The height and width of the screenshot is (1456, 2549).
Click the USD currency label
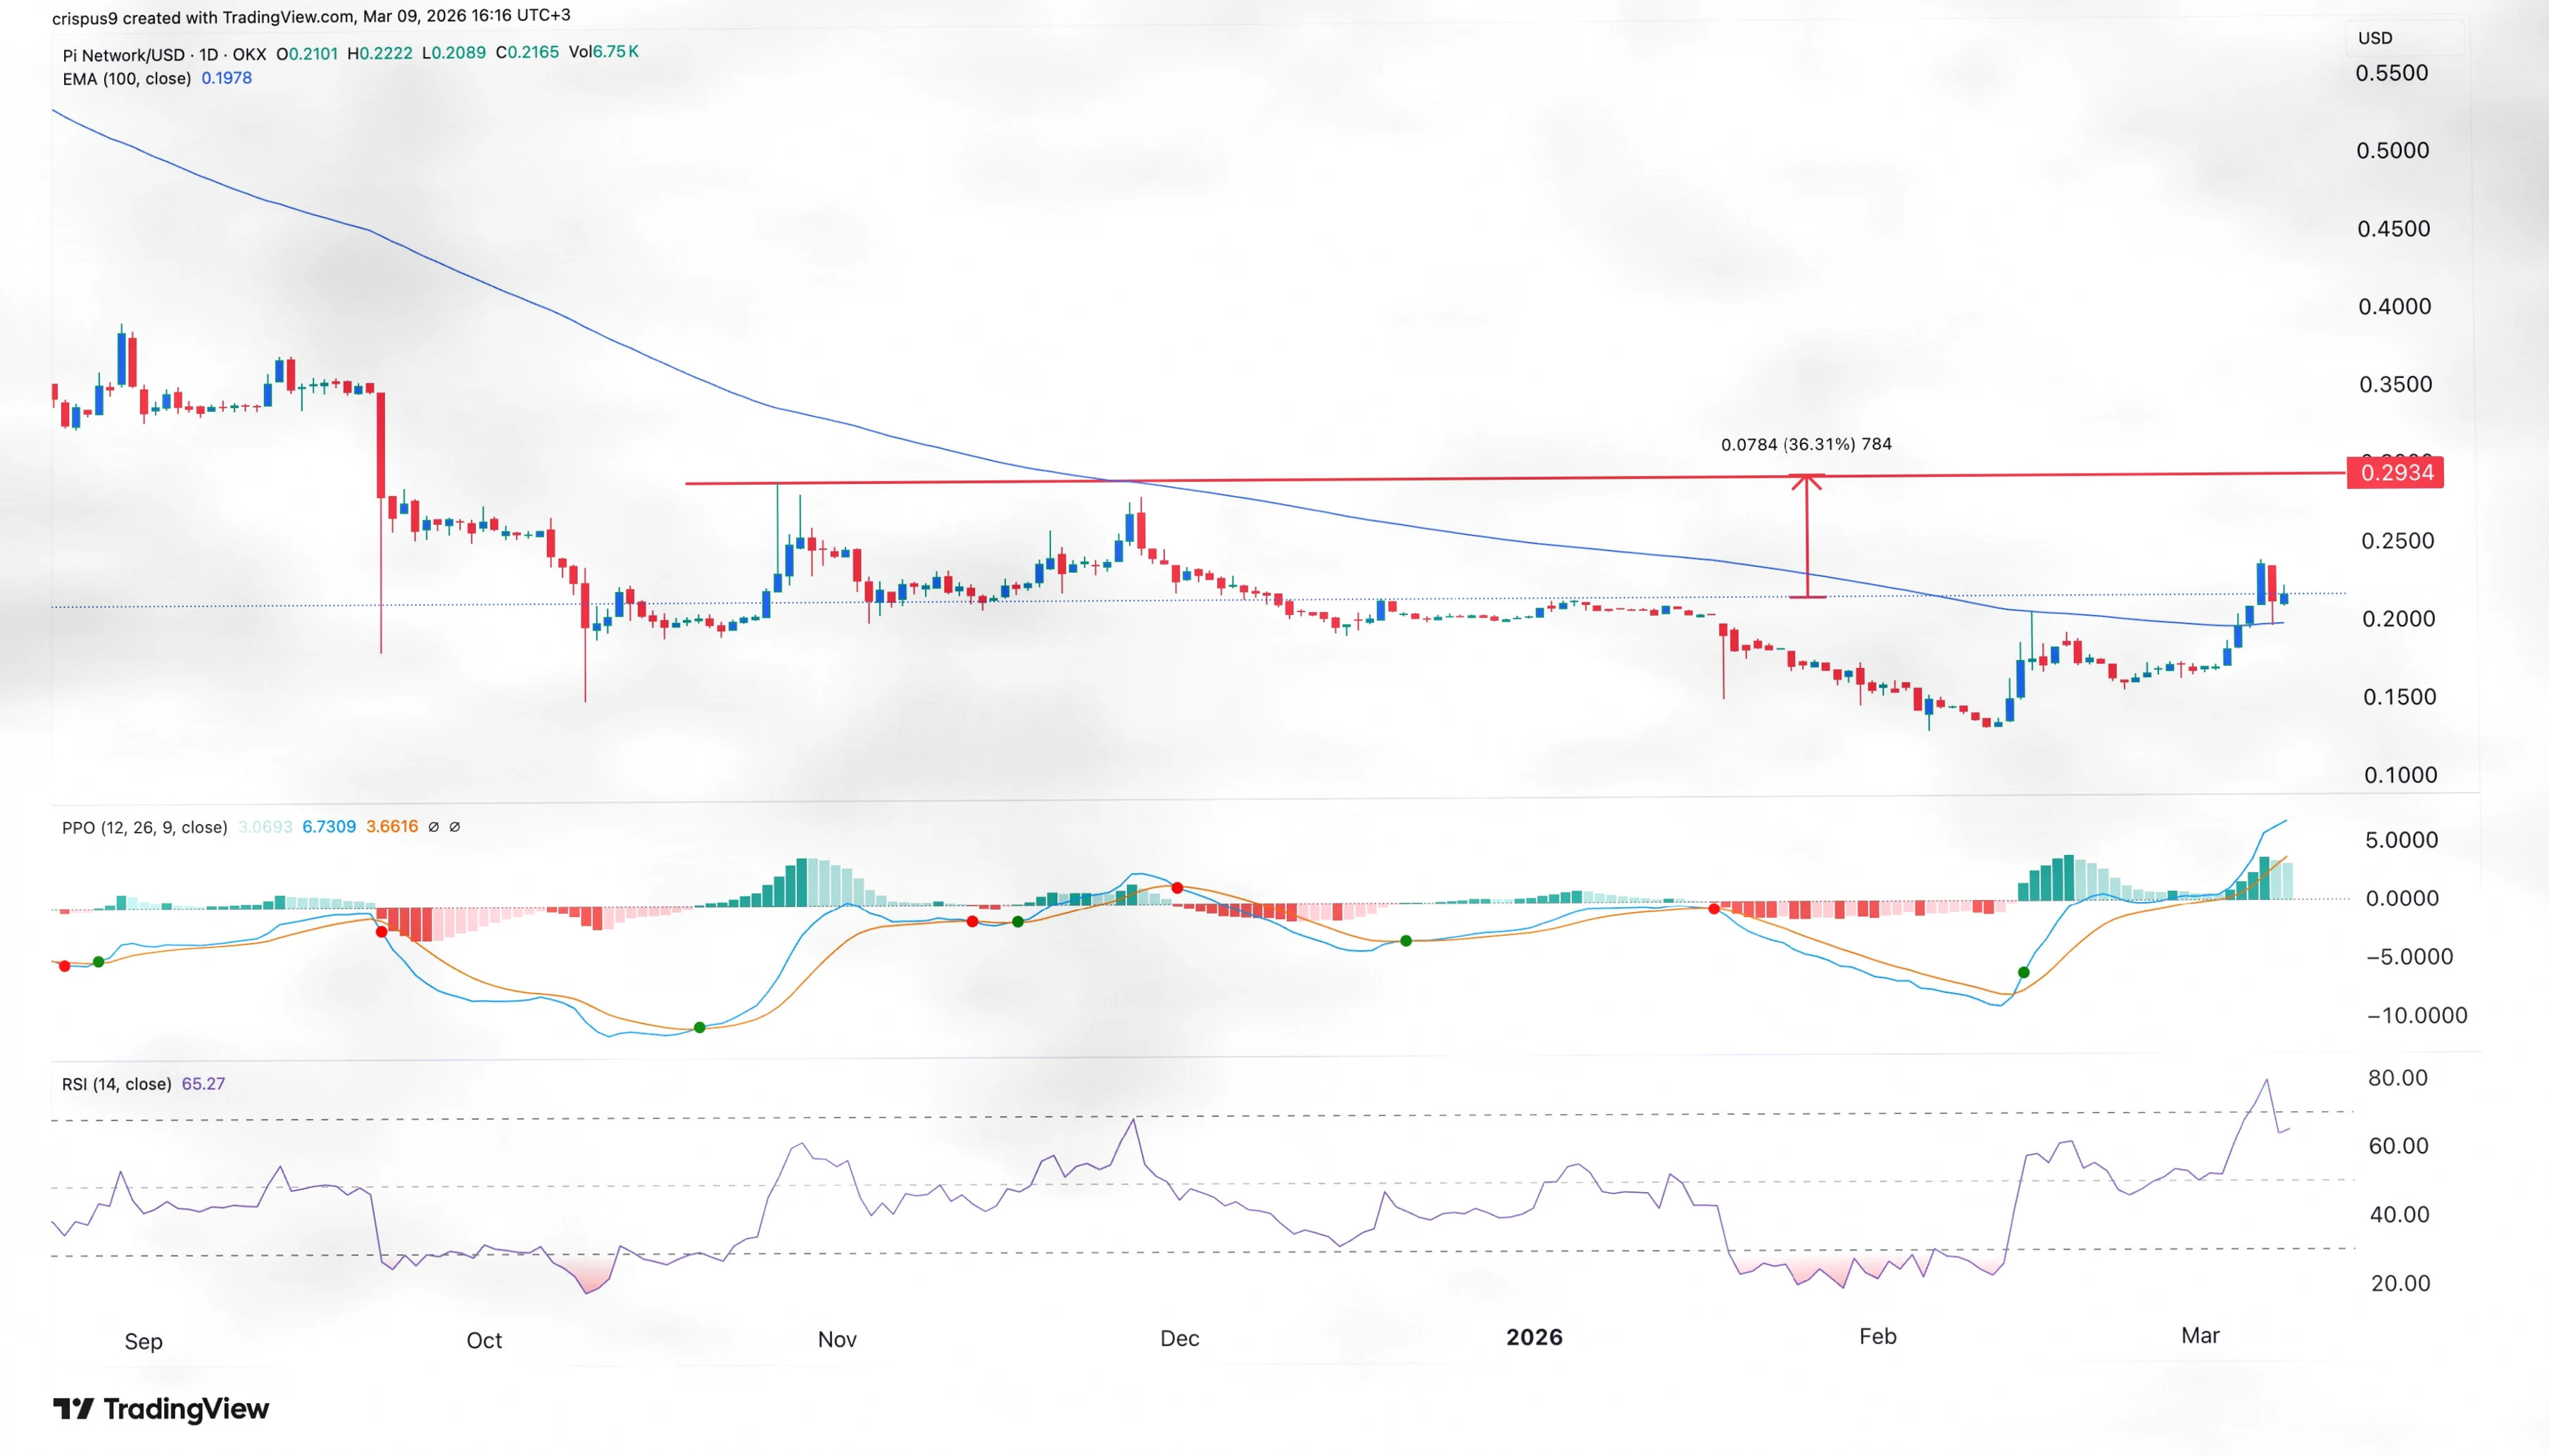pyautogui.click(x=2375, y=38)
